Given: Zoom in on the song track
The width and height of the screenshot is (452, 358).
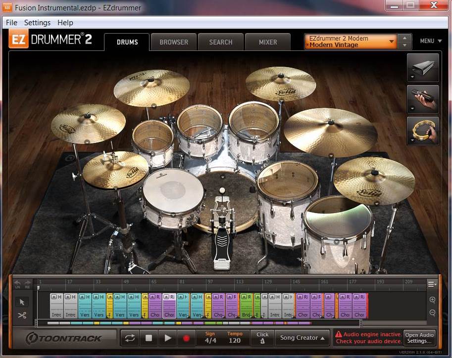Looking at the screenshot, I should (432, 300).
